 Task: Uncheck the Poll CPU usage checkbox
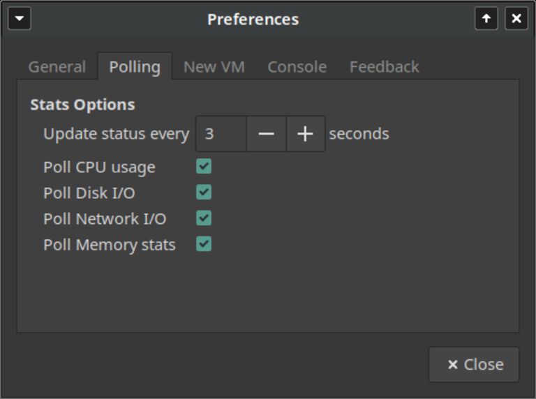click(204, 166)
